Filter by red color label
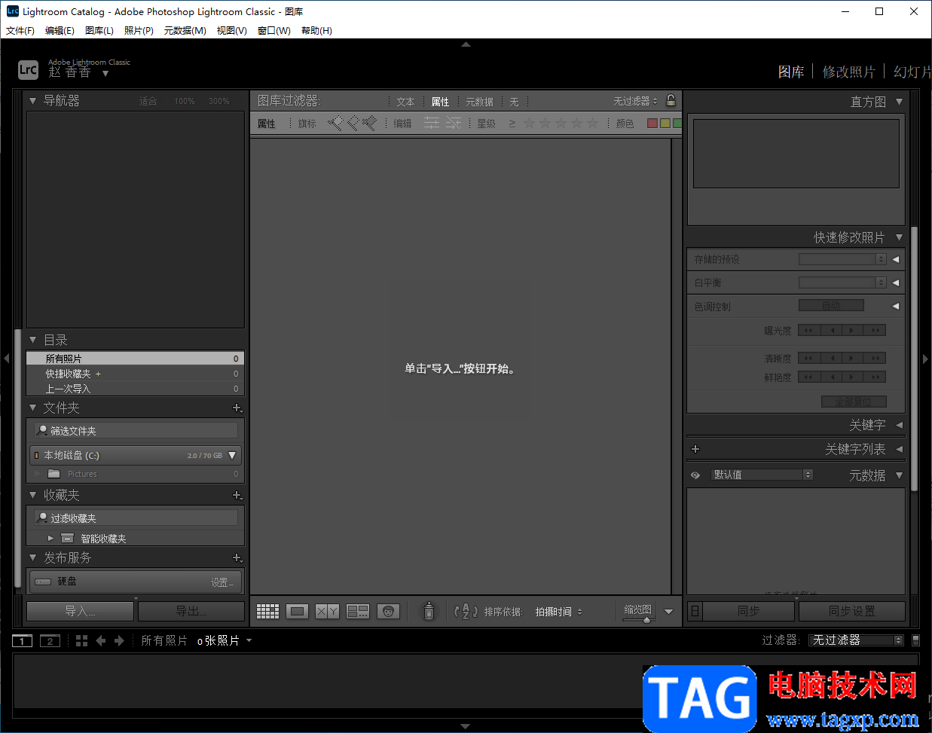The width and height of the screenshot is (932, 733). point(652,123)
